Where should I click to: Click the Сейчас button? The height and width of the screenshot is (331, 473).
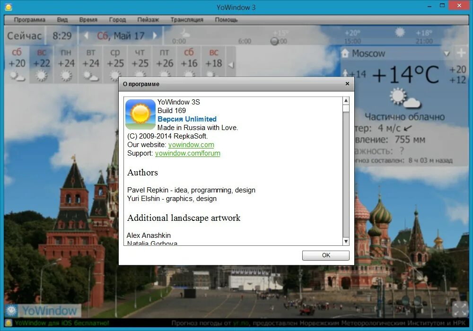[x=25, y=36]
